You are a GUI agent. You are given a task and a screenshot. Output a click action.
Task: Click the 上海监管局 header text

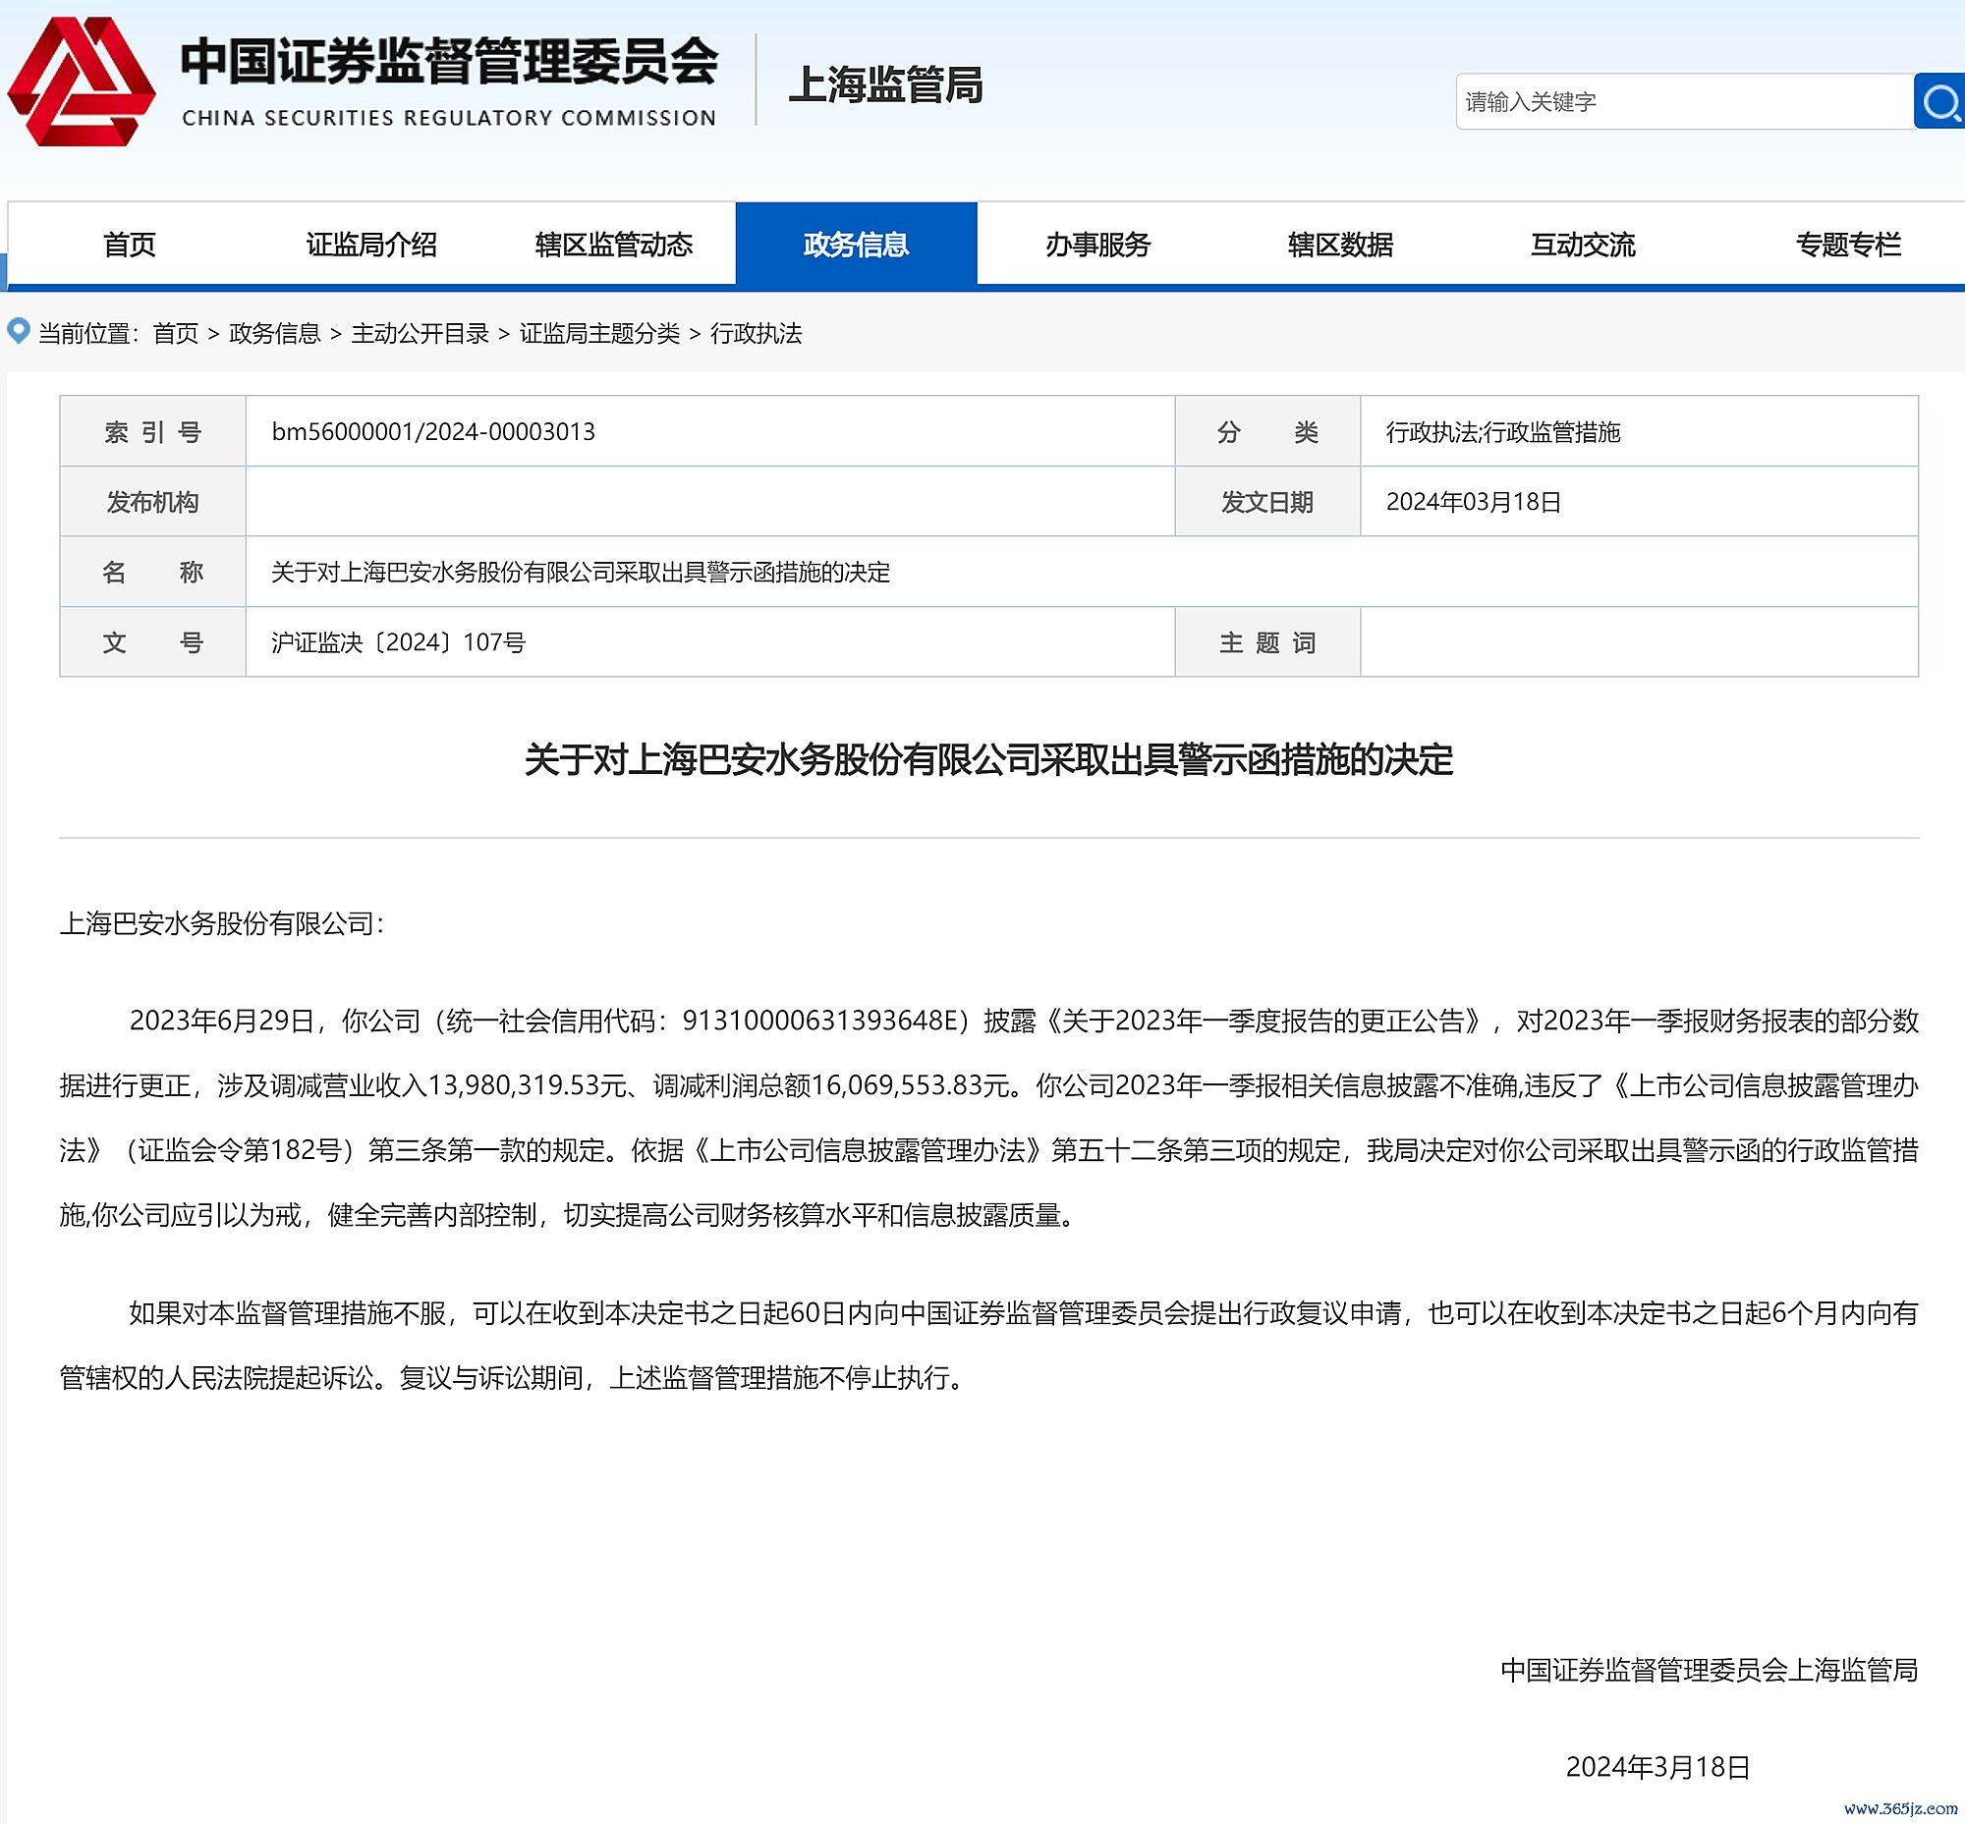886,84
